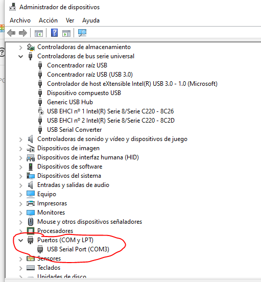
Task: Collapse Controladoras de bus serie universal
Action: (20, 57)
